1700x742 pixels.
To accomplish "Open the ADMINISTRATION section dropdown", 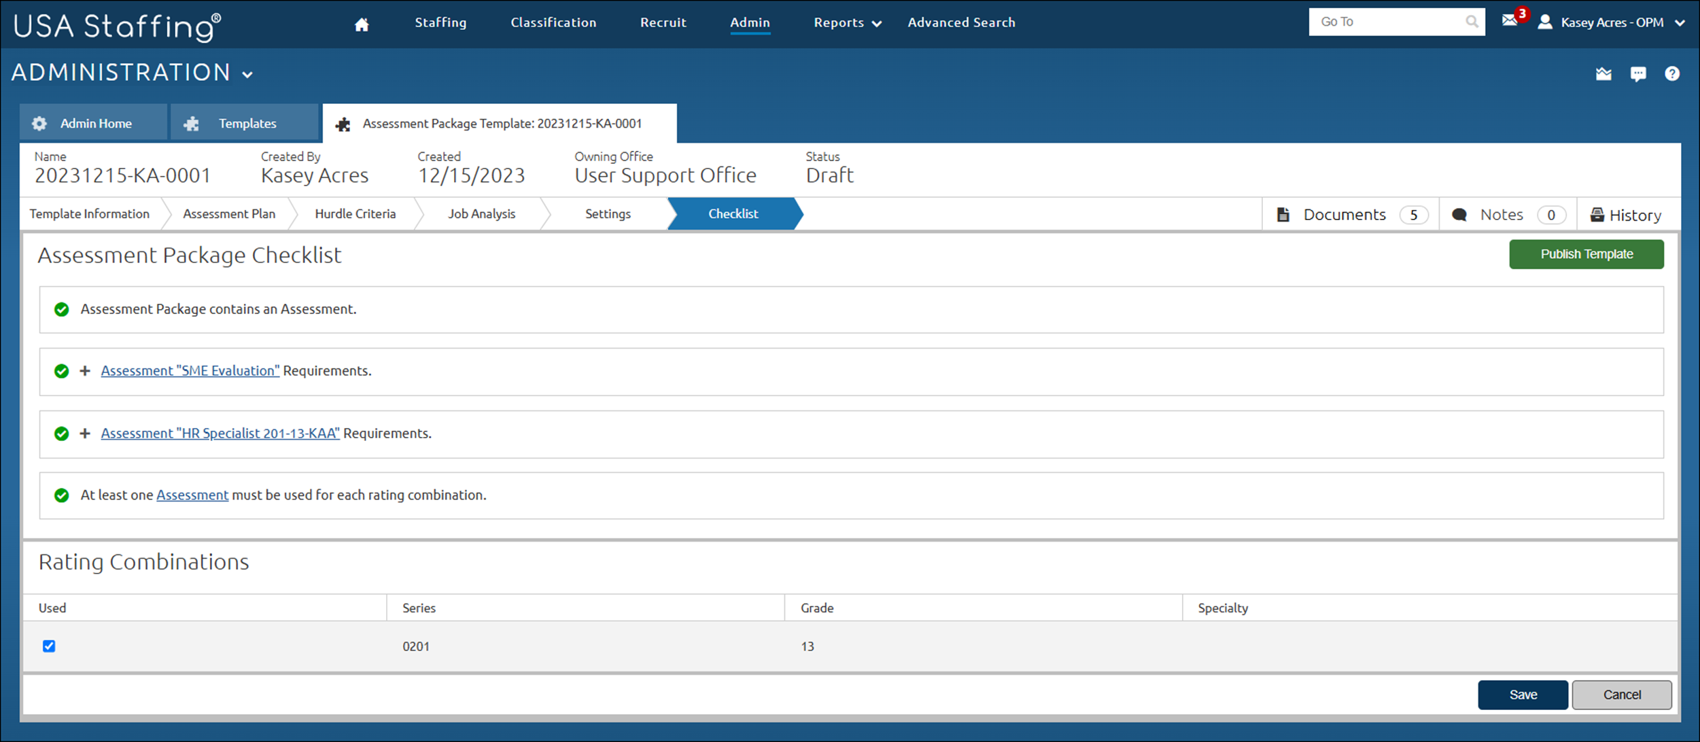I will [x=247, y=75].
